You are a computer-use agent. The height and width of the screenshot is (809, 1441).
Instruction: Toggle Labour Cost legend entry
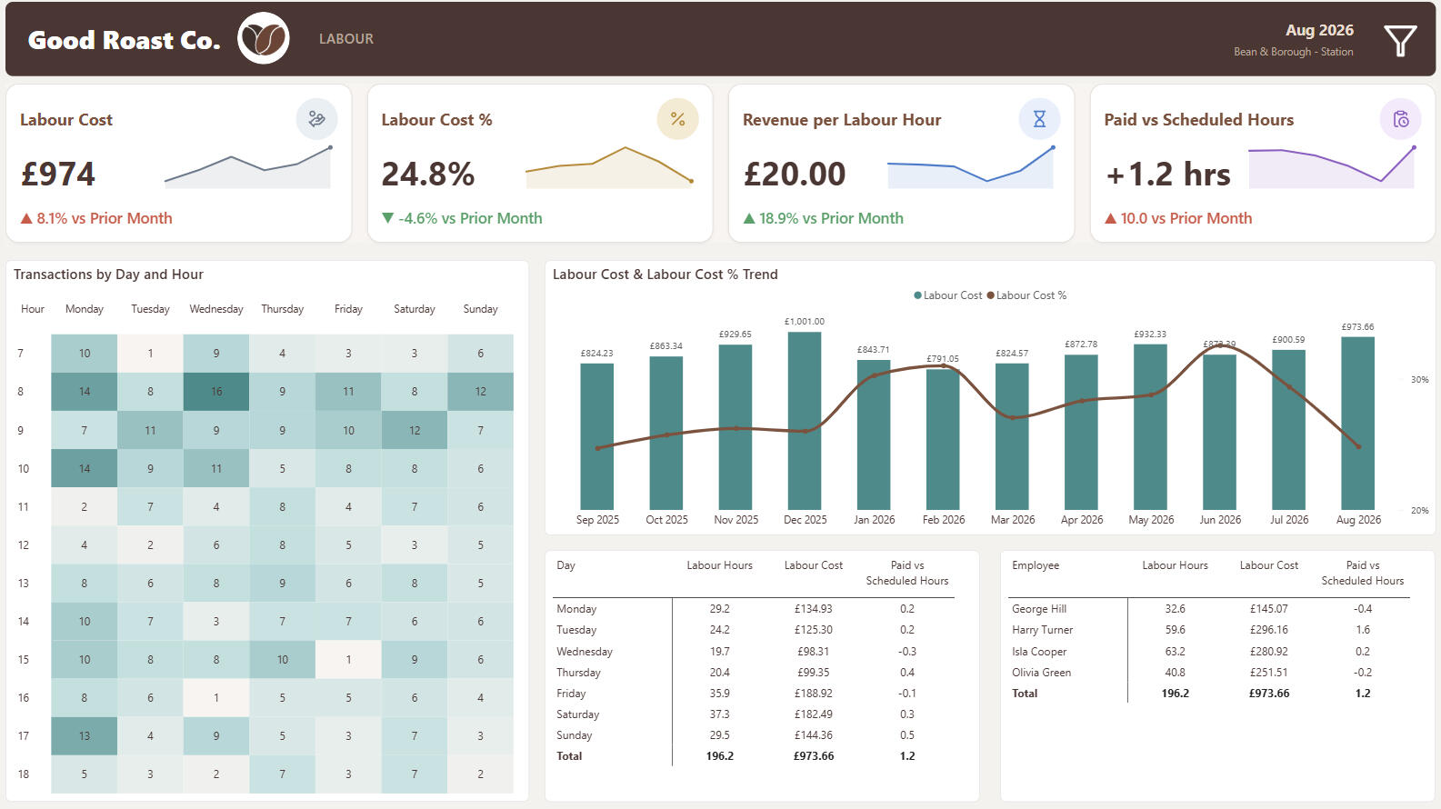(x=947, y=295)
